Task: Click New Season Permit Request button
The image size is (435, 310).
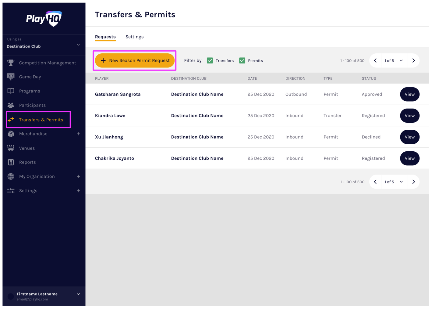Action: click(x=135, y=60)
